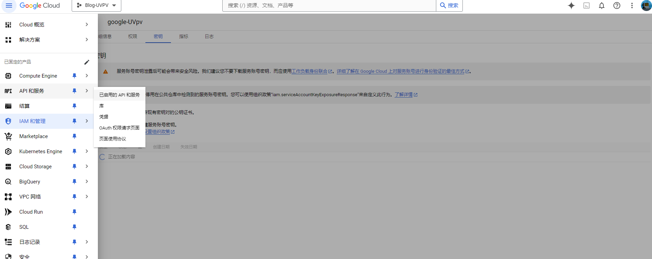The height and width of the screenshot is (259, 652).
Task: Open the account avatar
Action: pyautogui.click(x=646, y=5)
